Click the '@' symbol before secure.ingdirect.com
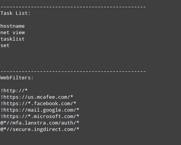Screen dimensions: 181x145 click(2, 129)
